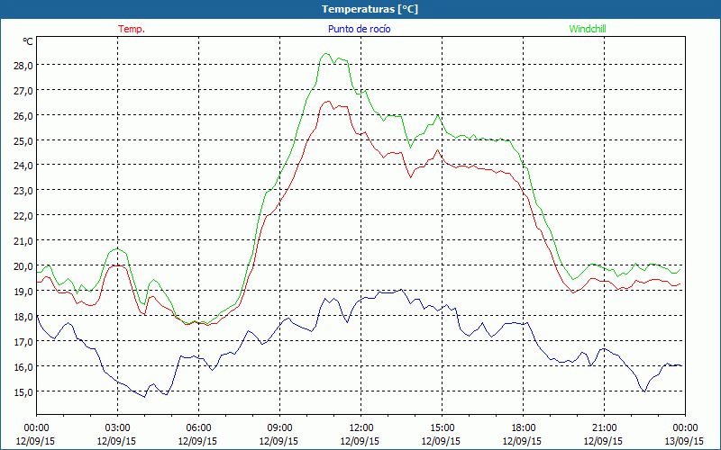
Task: Click the 25,0 y-axis value
Action: pos(23,141)
